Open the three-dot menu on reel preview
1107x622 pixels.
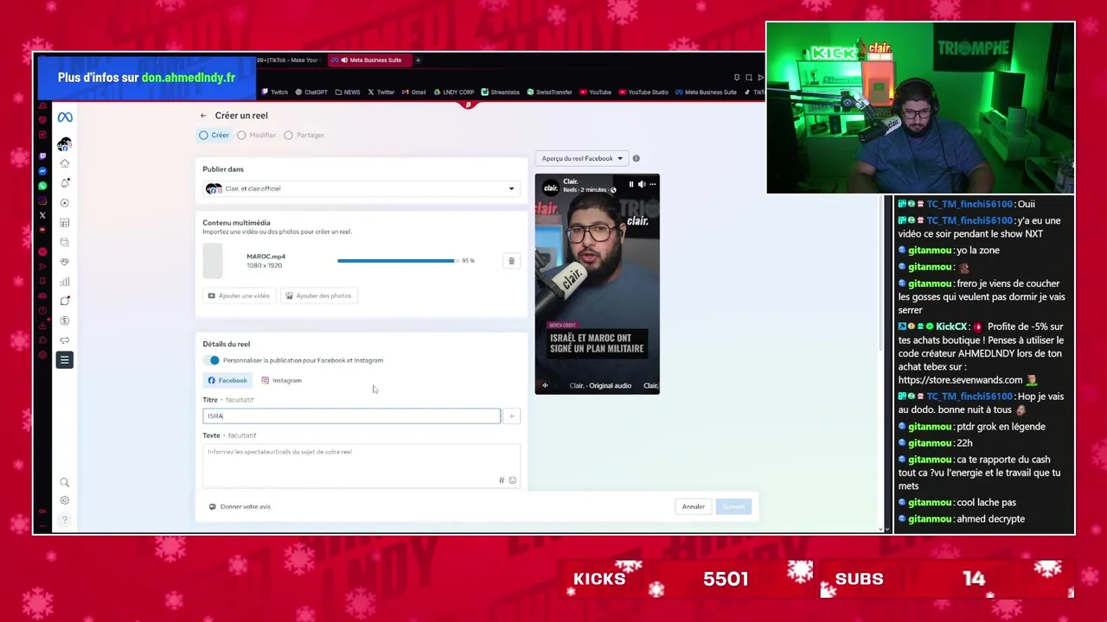pyautogui.click(x=652, y=184)
